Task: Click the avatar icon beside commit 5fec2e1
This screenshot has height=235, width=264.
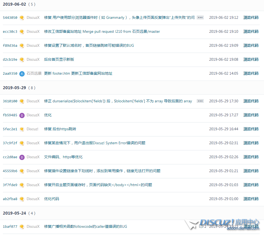Action: (x=22, y=129)
